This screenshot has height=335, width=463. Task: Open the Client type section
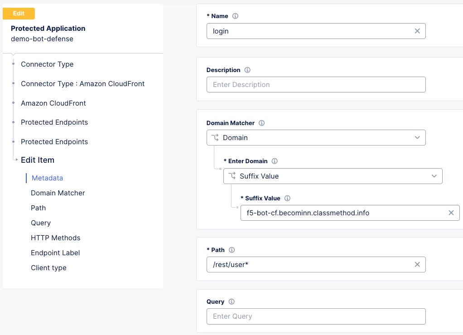[48, 267]
